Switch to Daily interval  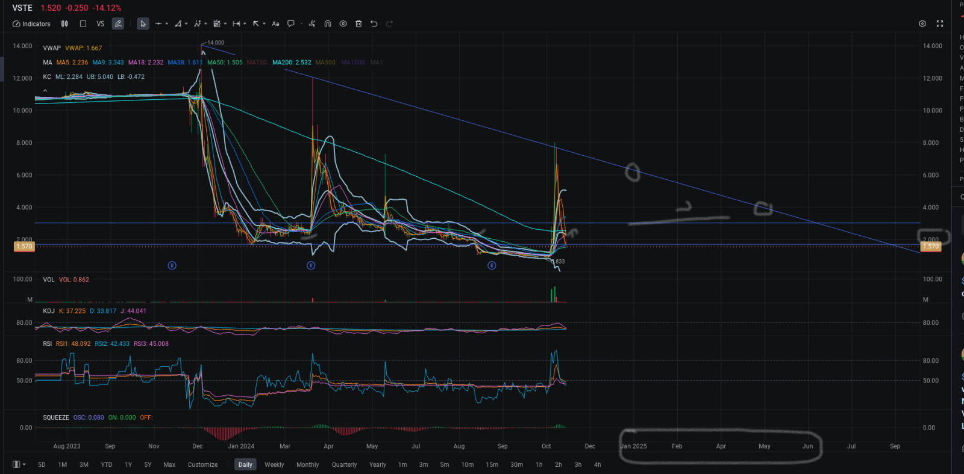[x=245, y=464]
